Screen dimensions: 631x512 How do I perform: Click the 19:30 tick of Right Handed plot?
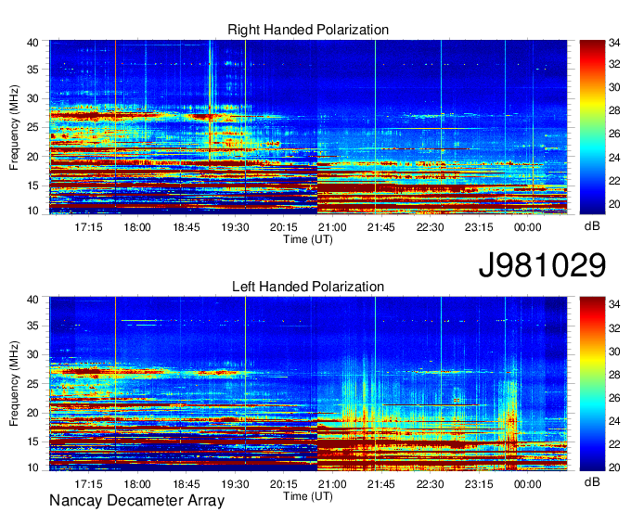point(235,227)
